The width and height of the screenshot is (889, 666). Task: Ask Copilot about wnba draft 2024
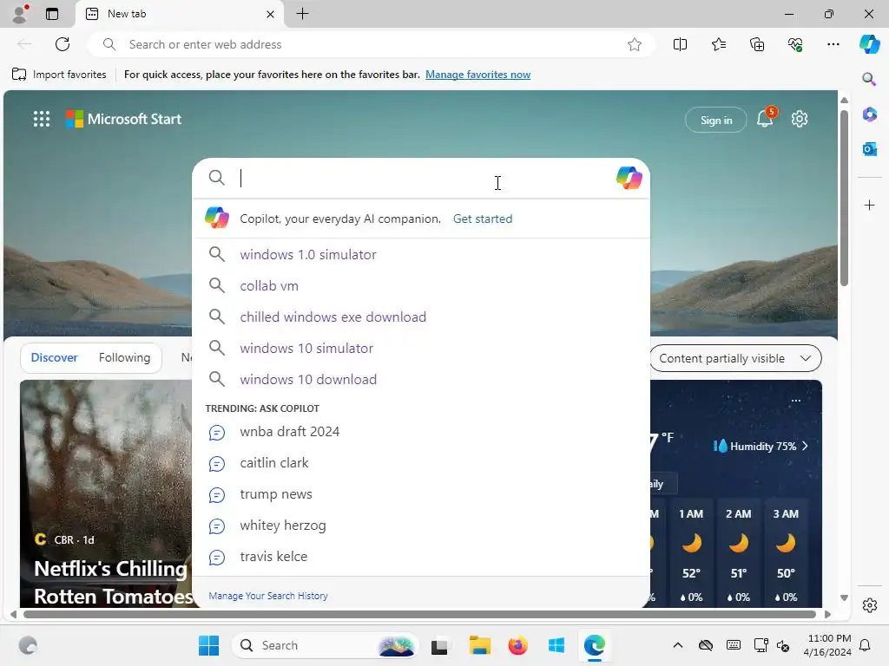421,432
